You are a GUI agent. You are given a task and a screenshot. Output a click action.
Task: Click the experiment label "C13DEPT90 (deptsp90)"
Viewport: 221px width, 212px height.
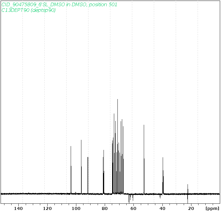point(28,10)
